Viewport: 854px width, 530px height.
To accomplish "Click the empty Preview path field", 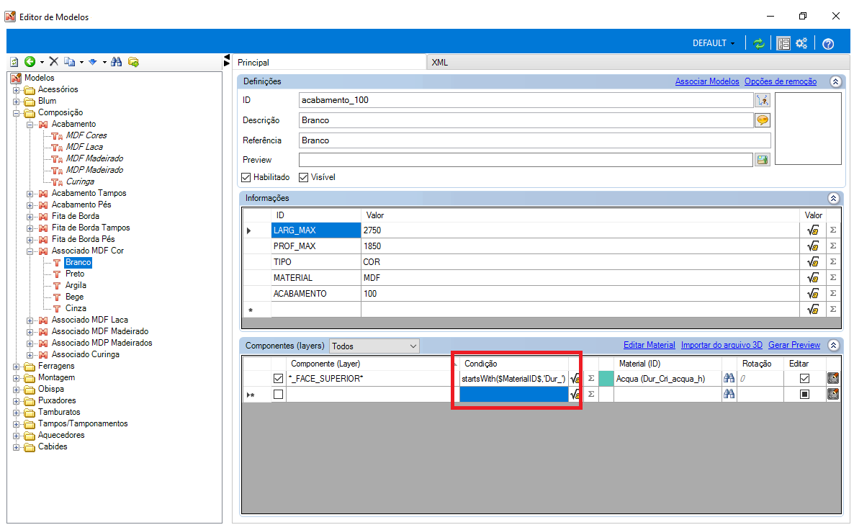I will tap(526, 160).
